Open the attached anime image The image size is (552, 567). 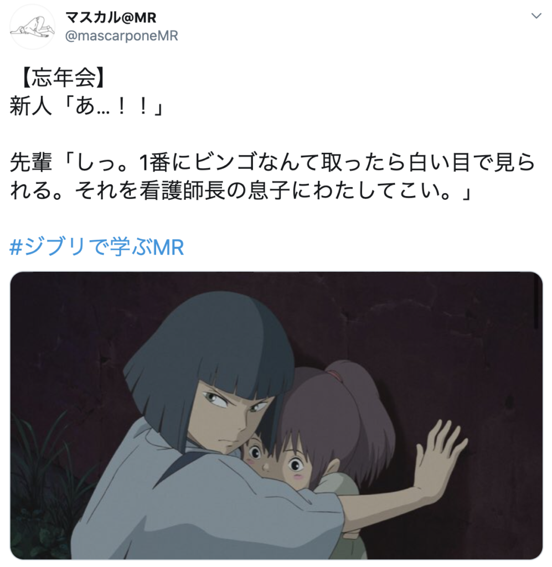pyautogui.click(x=276, y=415)
